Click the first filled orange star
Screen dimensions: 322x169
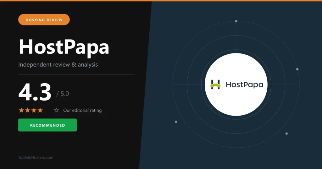pos(21,110)
